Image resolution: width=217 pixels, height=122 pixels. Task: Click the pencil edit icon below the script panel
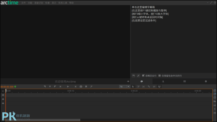[138, 76]
